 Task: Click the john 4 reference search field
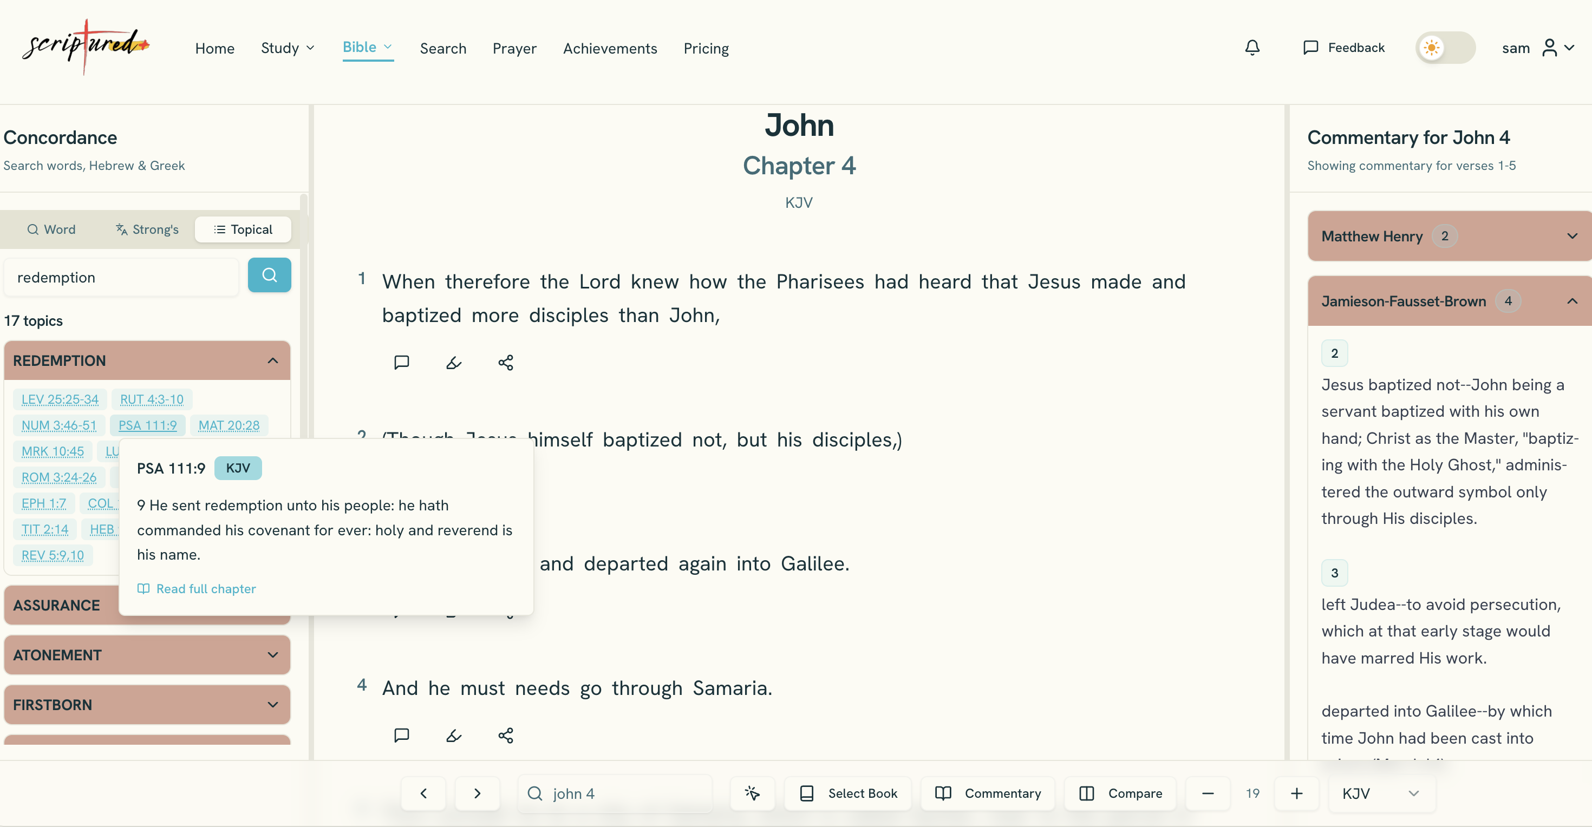[x=616, y=793]
